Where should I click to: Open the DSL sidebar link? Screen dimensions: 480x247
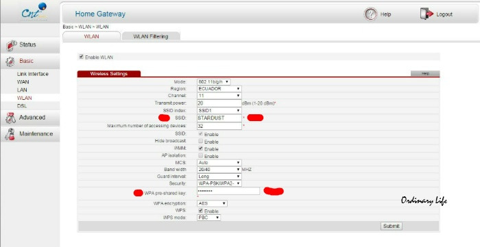(x=22, y=106)
